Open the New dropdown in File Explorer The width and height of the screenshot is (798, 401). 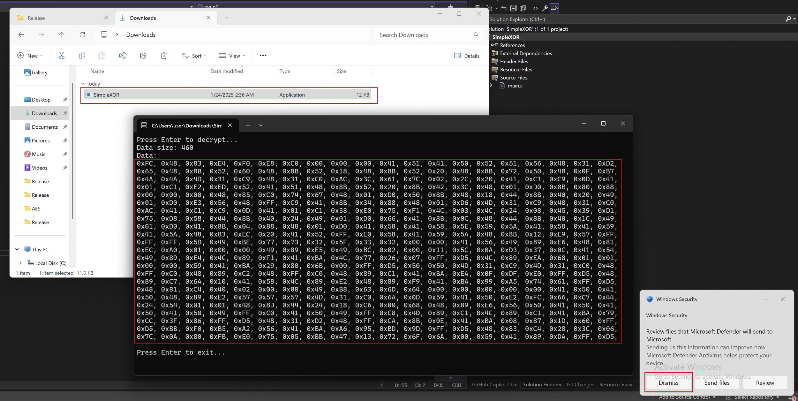pos(30,55)
